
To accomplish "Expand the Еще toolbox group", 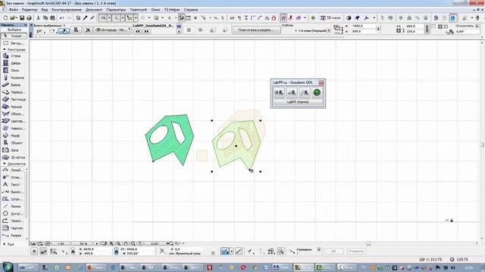I will point(5,244).
